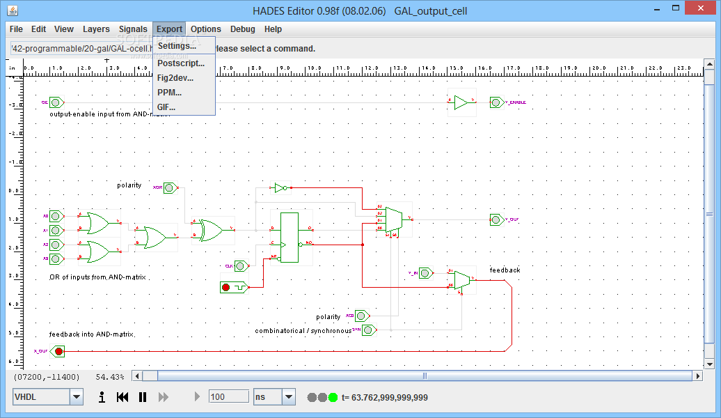Choose Settings... from the Export menu

(x=184, y=45)
